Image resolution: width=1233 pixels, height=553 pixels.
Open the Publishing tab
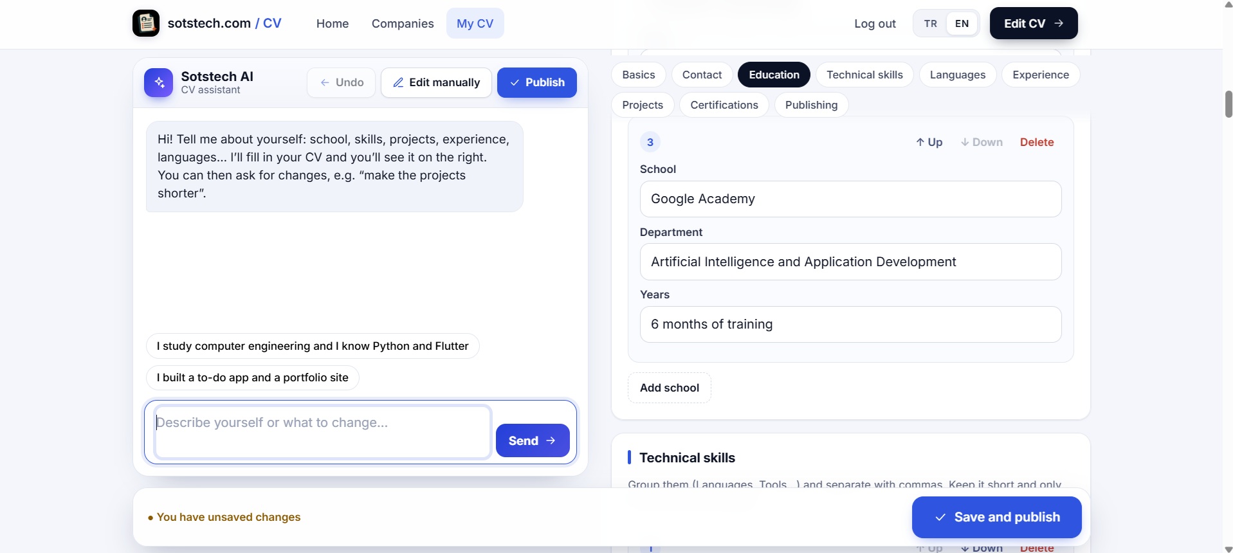[x=811, y=105]
